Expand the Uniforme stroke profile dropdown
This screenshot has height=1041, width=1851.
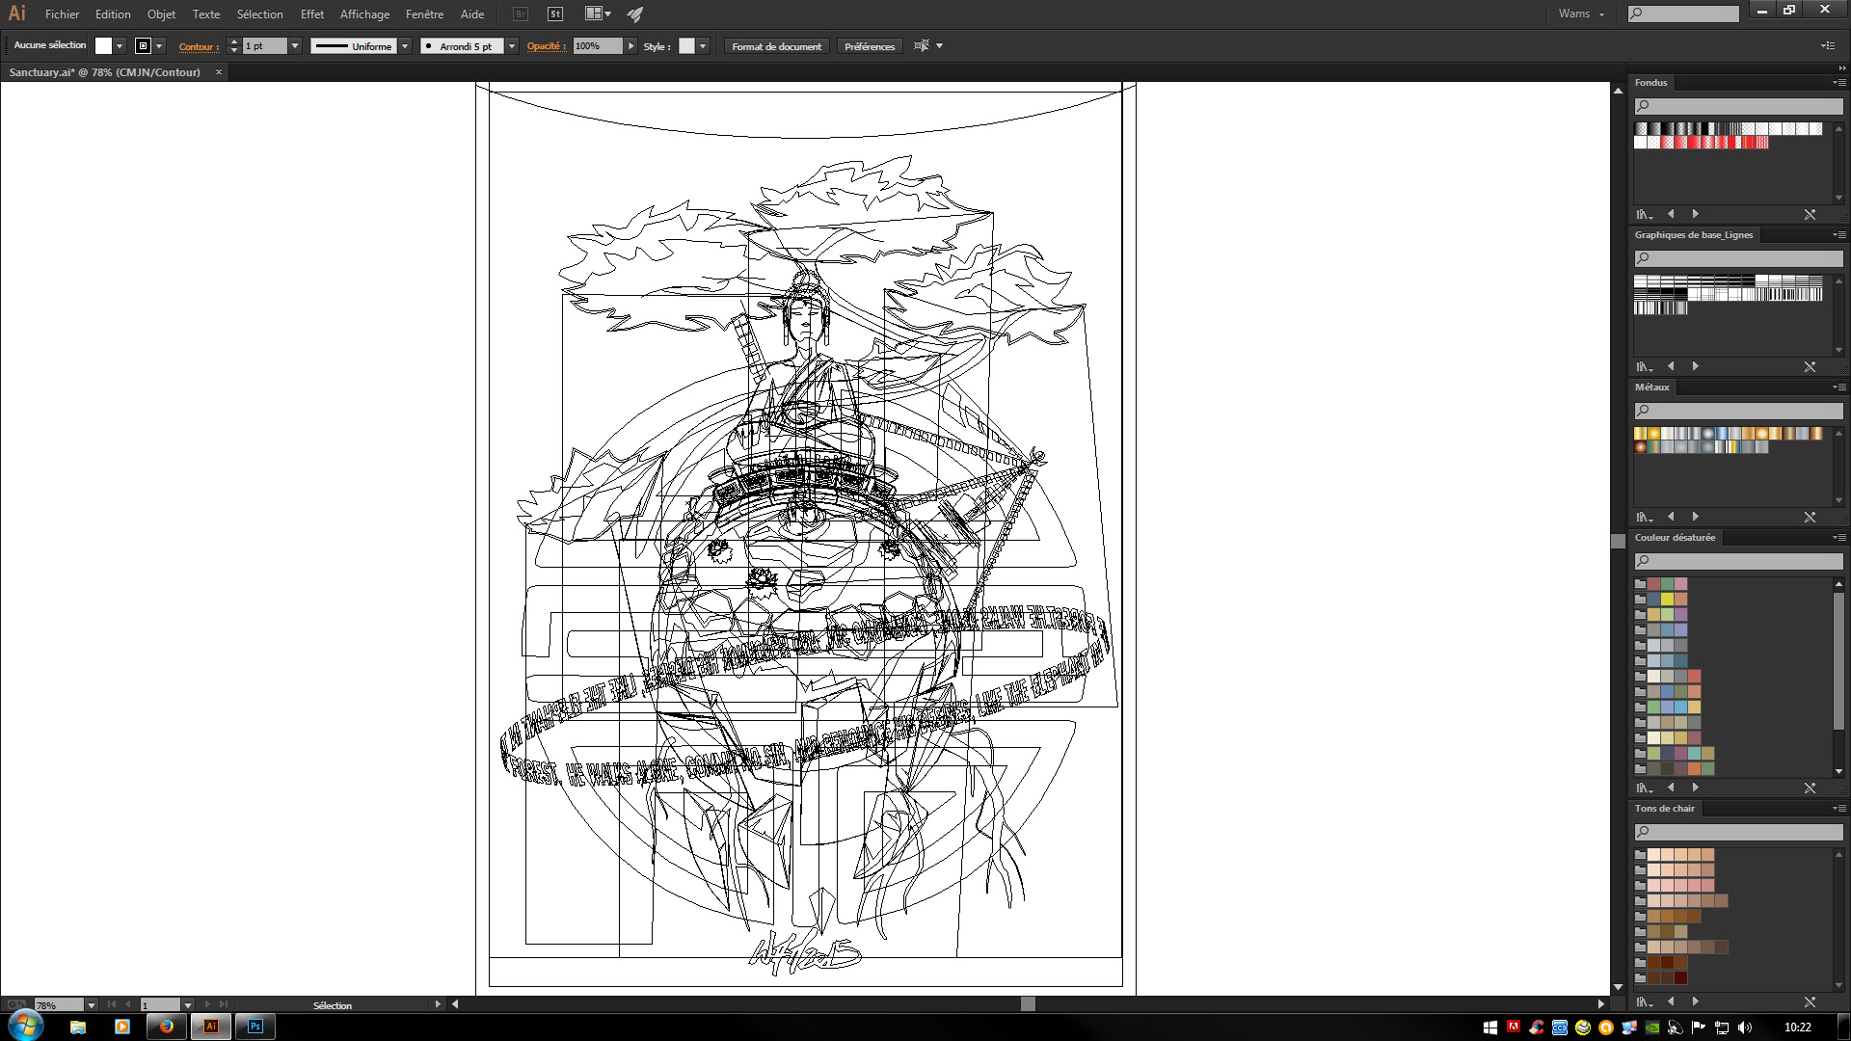click(406, 46)
